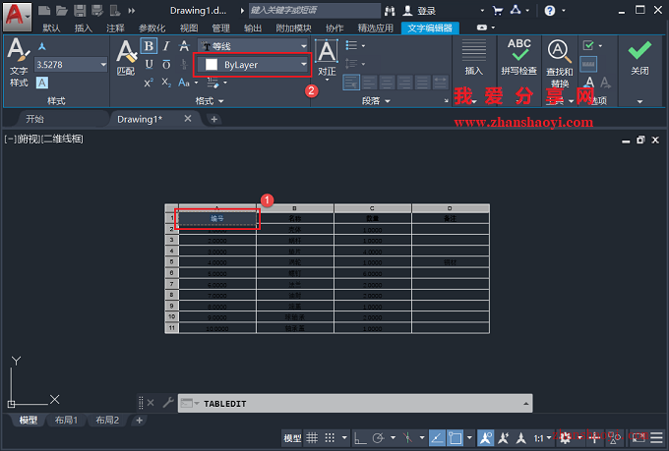Open the 管理 ribbon tab
Screen dimensions: 669x451
pos(220,28)
